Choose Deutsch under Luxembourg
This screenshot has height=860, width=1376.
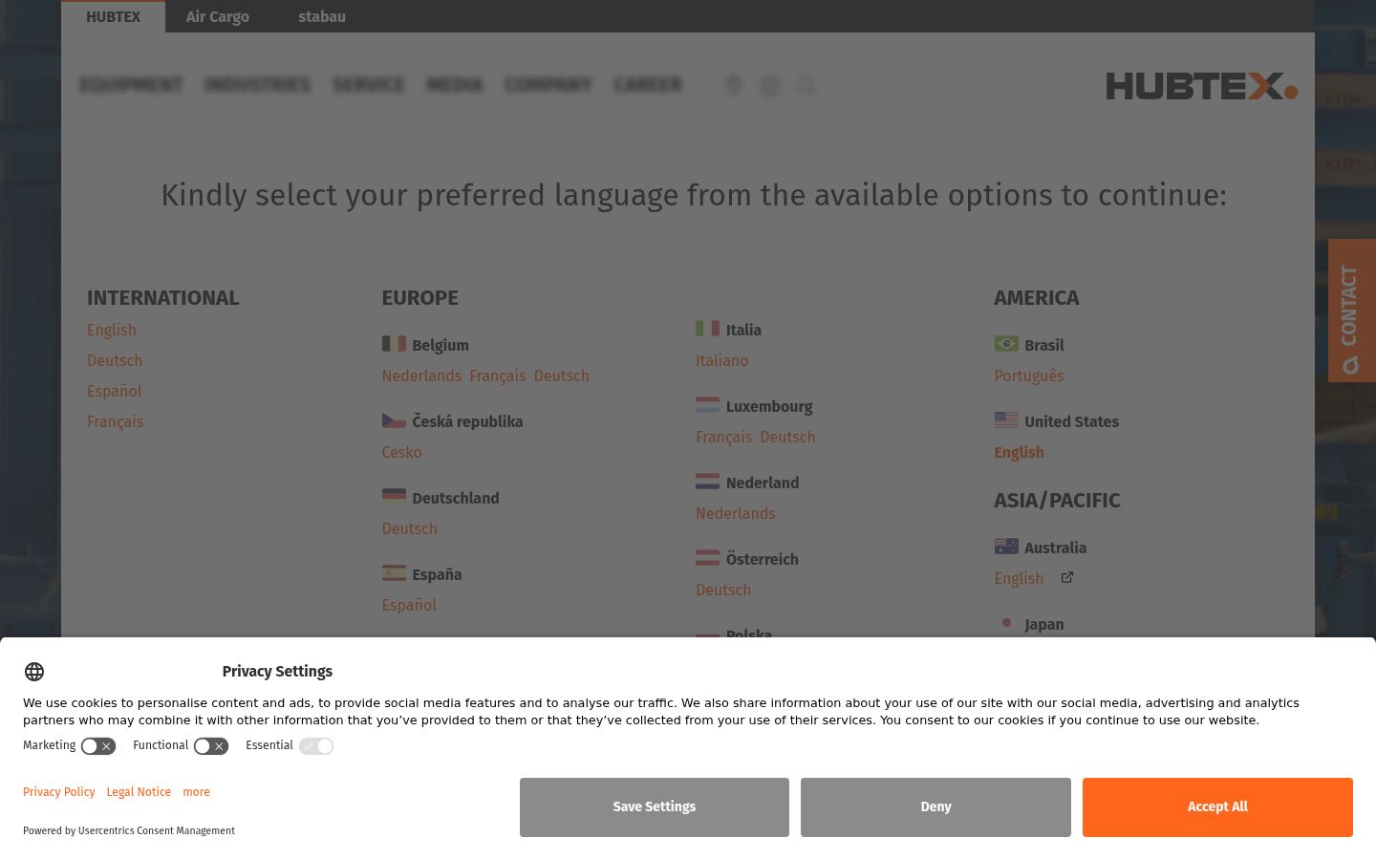click(788, 437)
